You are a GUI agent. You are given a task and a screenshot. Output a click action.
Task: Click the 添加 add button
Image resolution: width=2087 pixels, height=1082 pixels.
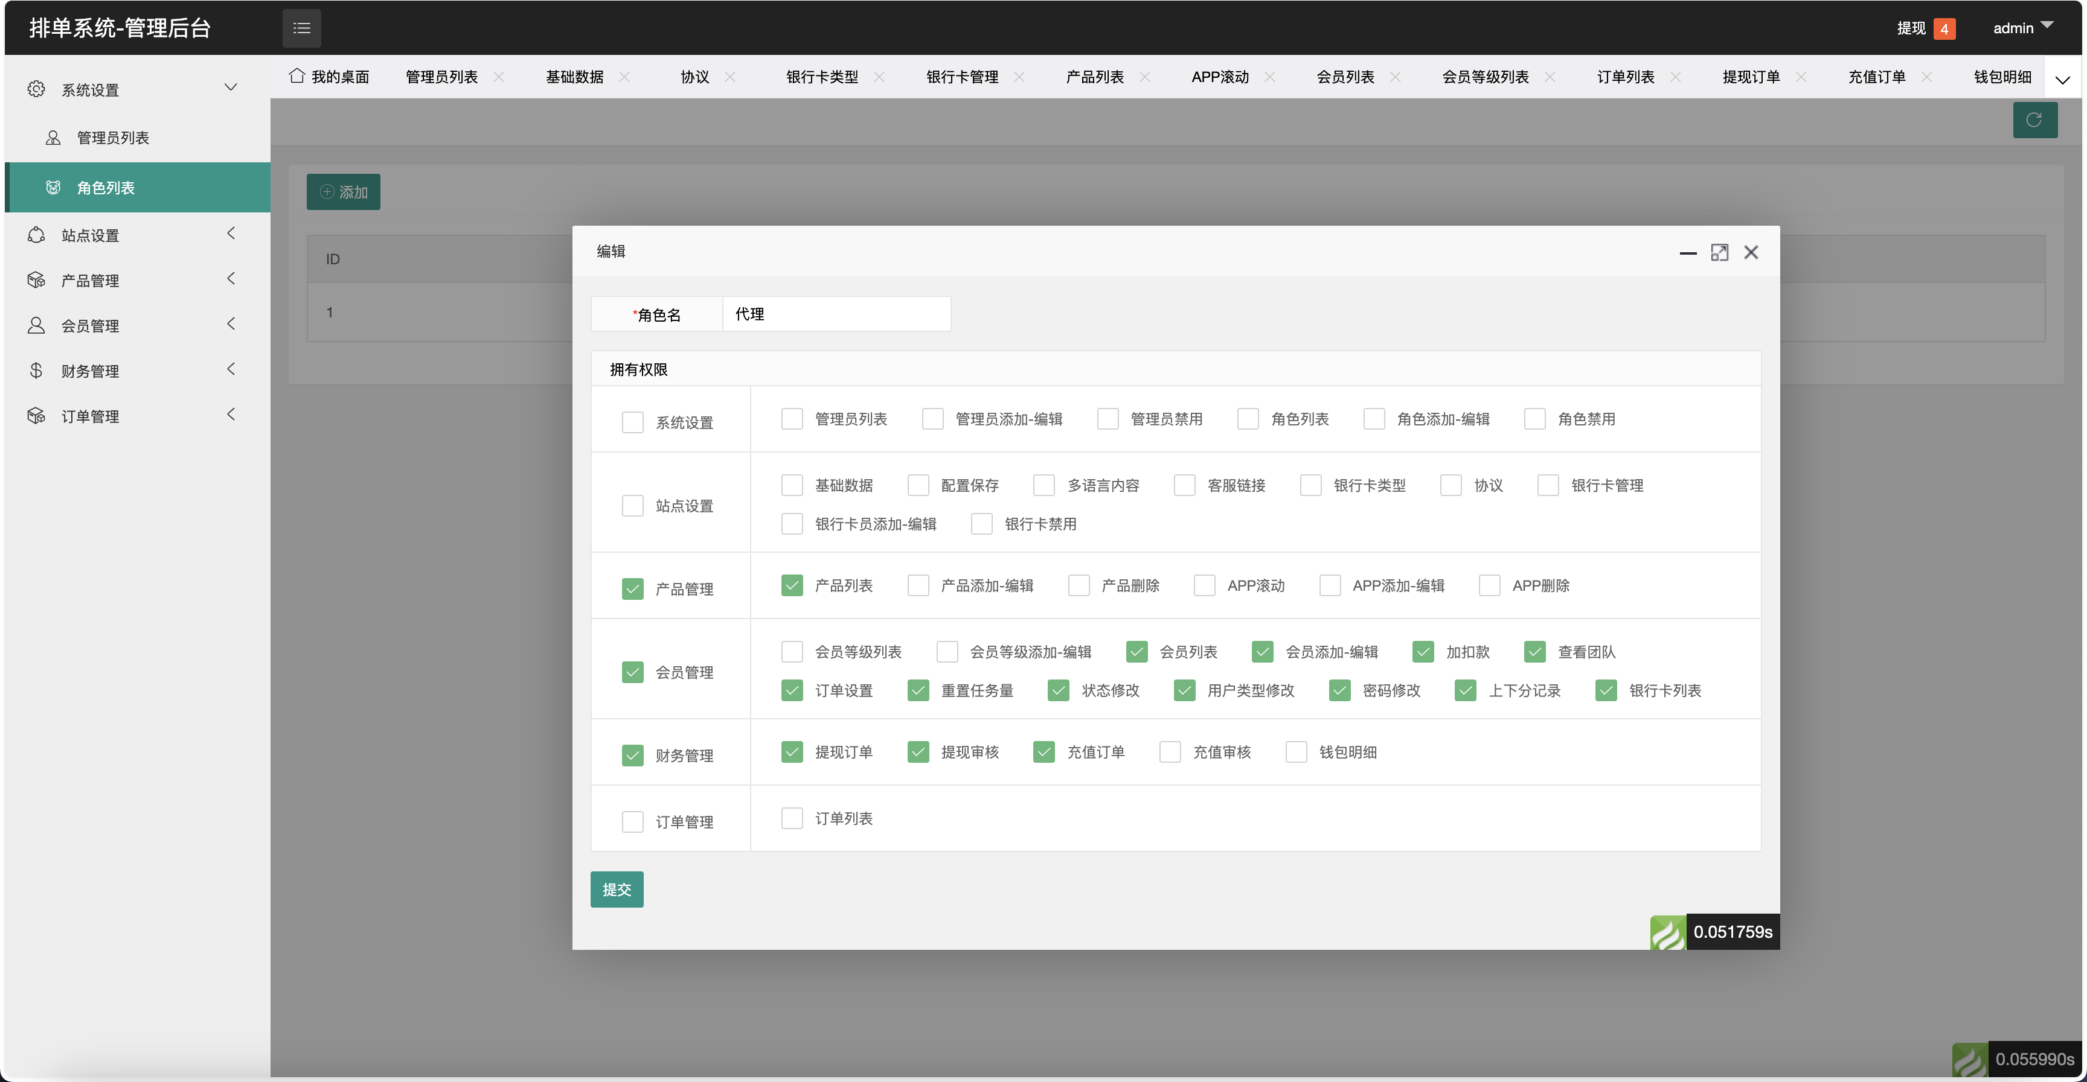pos(344,192)
